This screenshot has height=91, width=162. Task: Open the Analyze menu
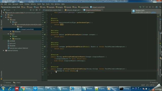click(x=27, y=4)
